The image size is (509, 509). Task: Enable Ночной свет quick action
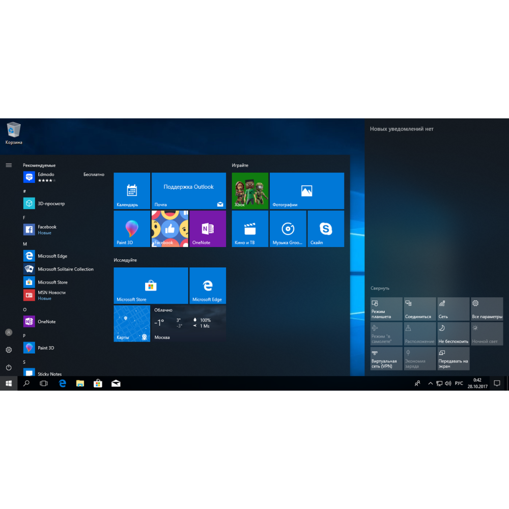pos(487,333)
